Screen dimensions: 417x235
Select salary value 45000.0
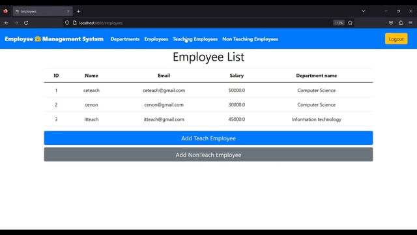coord(237,119)
